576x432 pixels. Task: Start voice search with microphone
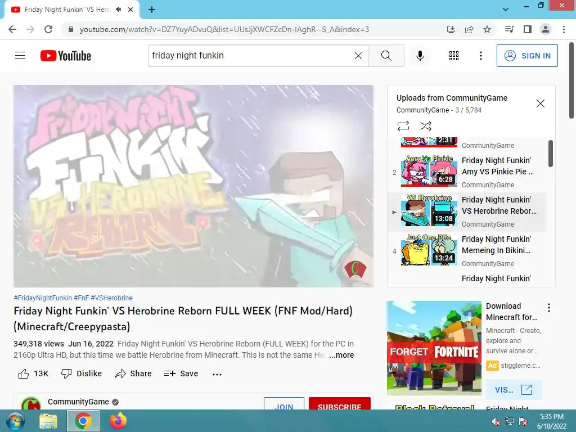click(420, 56)
